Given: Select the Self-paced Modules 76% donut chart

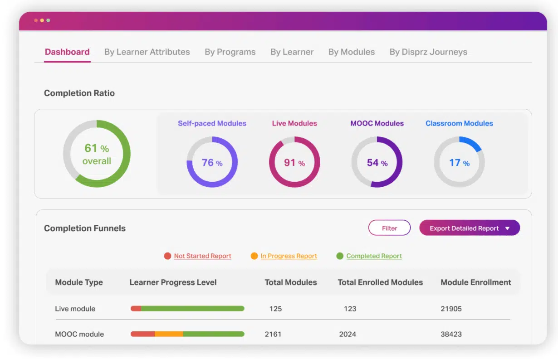Looking at the screenshot, I should click(x=212, y=162).
